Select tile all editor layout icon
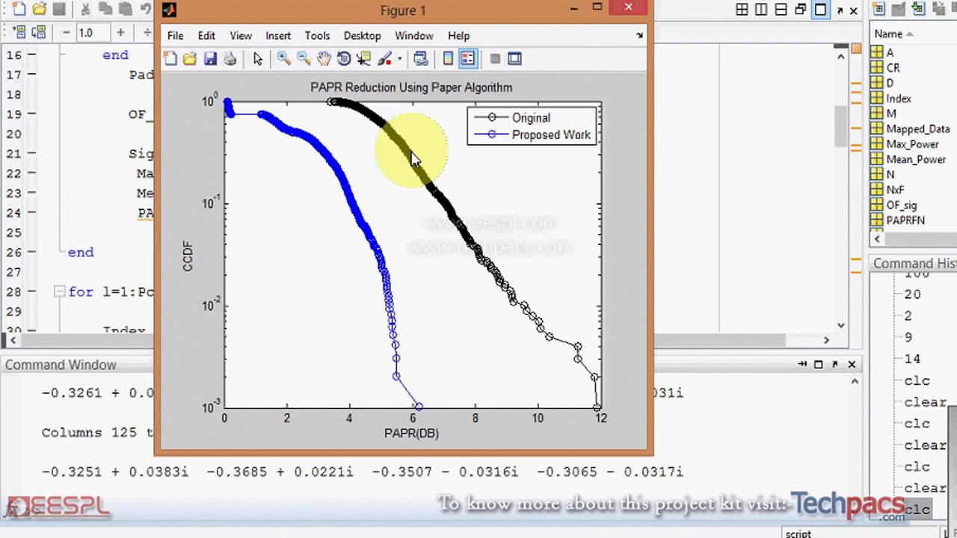 (x=742, y=10)
